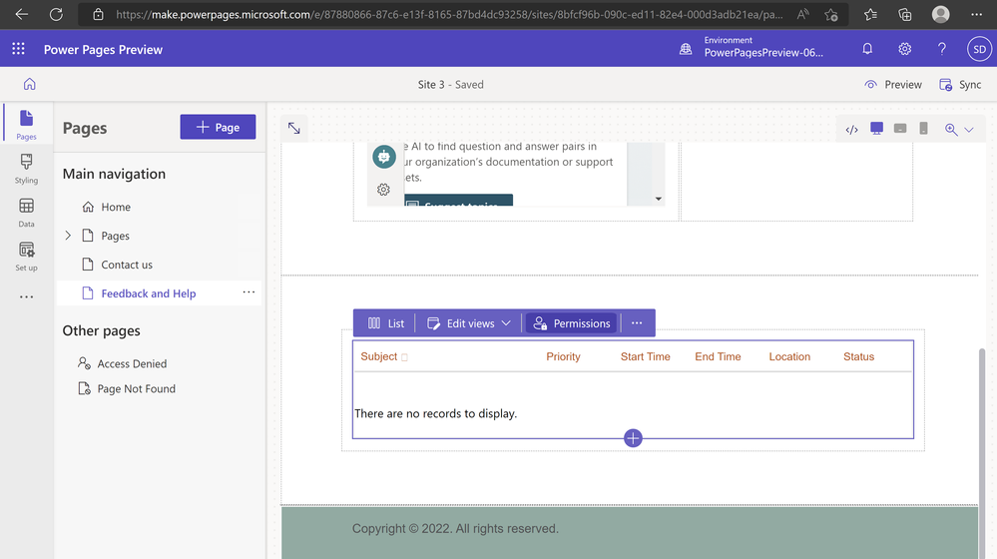Screen dimensions: 997x559
Task: Open browser favorites list icon
Action: pyautogui.click(x=870, y=14)
